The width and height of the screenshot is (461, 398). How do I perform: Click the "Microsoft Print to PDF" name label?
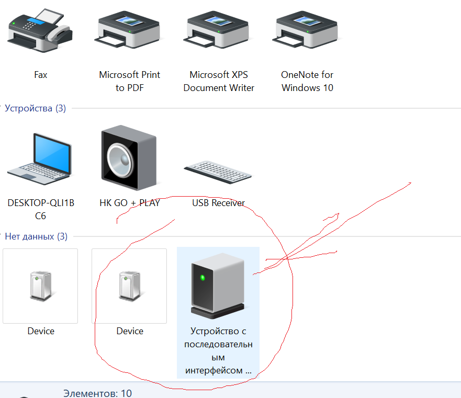(129, 81)
